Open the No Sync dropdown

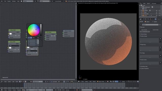[70, 90]
